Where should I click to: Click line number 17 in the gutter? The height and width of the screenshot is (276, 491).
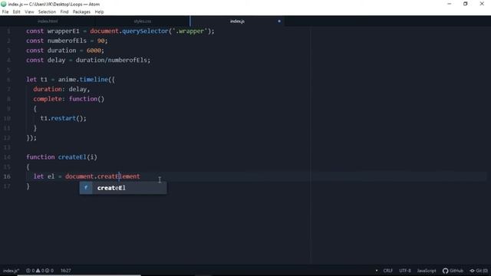[7, 186]
